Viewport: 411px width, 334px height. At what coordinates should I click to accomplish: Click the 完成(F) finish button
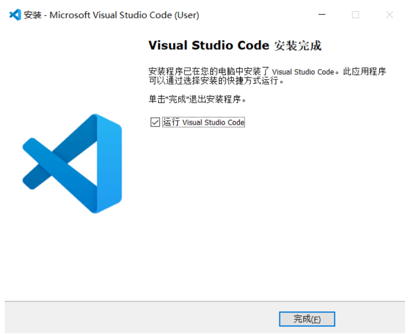(307, 319)
